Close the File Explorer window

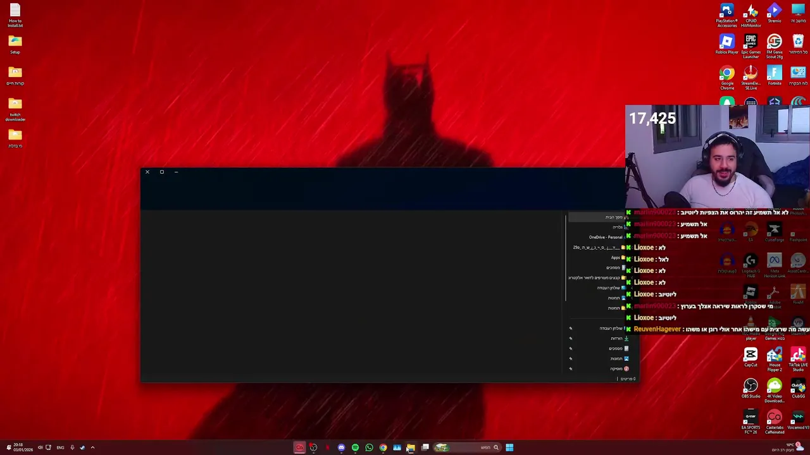(147, 172)
